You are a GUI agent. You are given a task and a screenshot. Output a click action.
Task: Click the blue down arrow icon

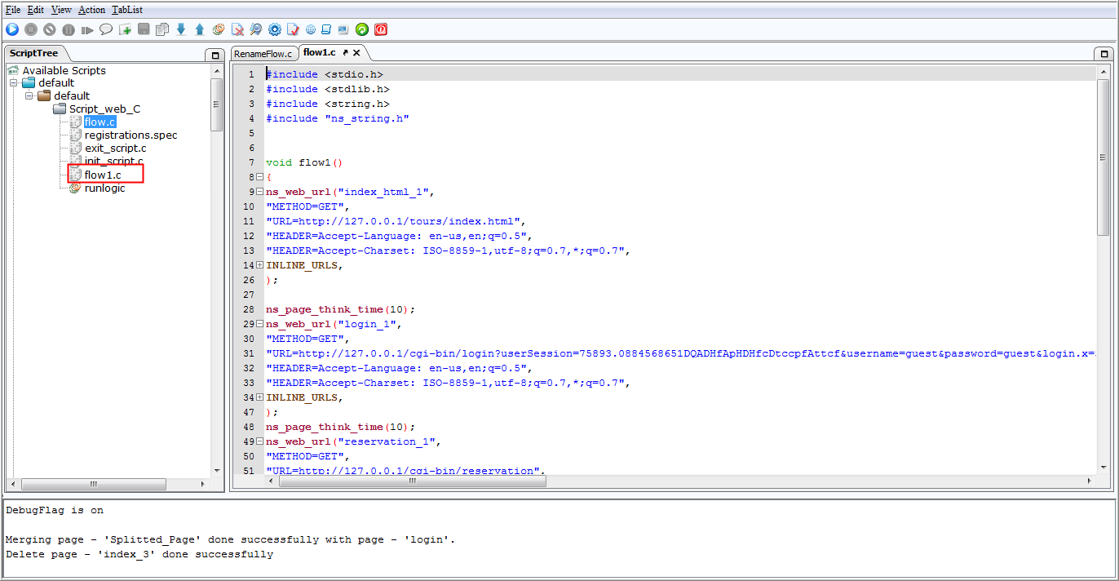[181, 29]
